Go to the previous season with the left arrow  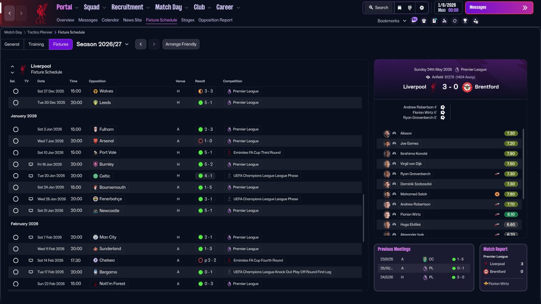pyautogui.click(x=141, y=44)
